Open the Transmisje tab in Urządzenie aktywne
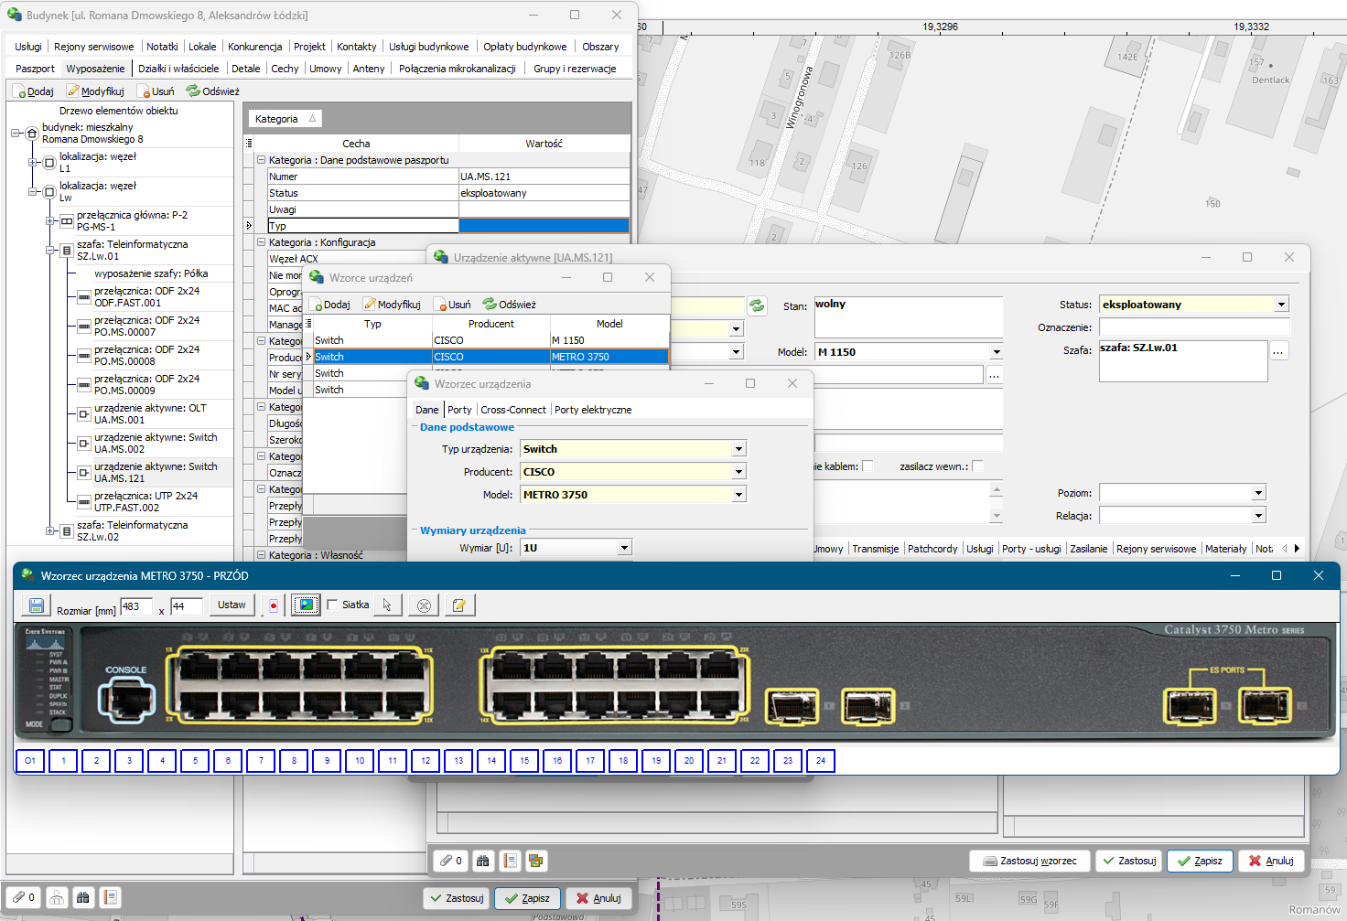The height and width of the screenshot is (921, 1347). (876, 549)
